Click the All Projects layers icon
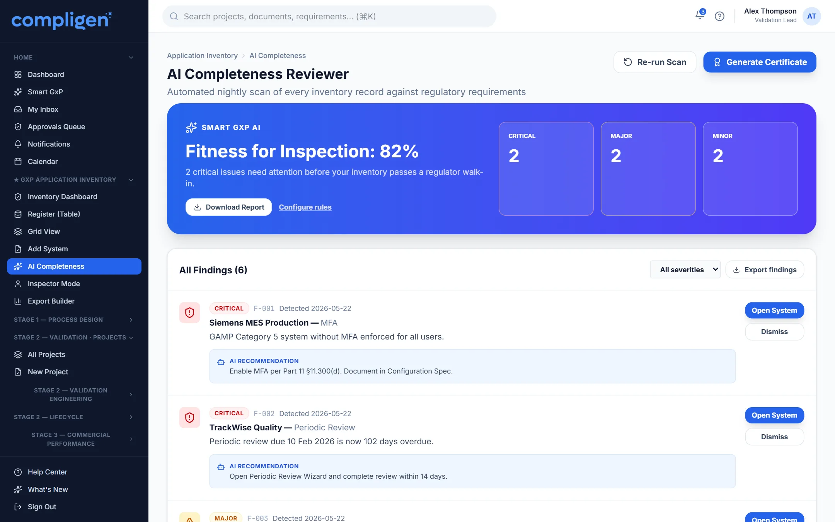This screenshot has height=522, width=835. (x=18, y=354)
